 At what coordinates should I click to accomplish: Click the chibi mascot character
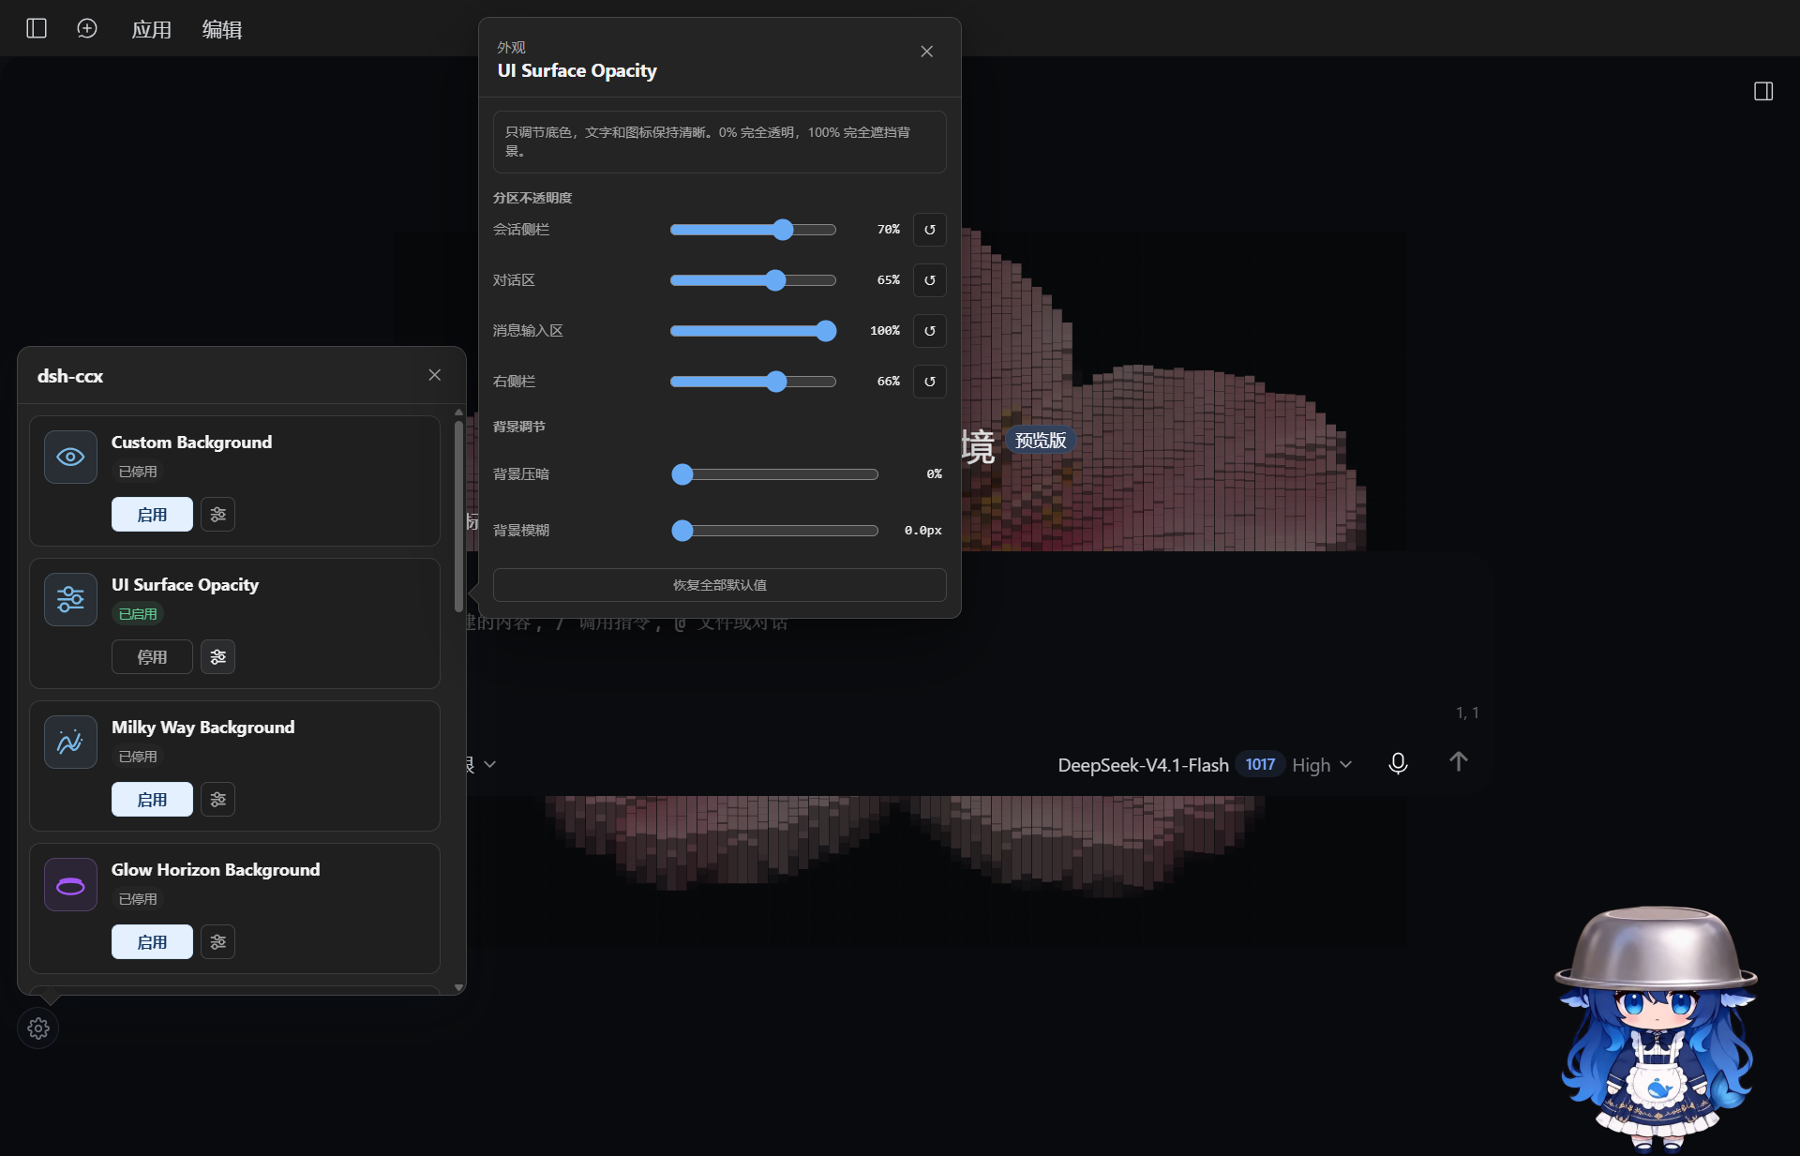pyautogui.click(x=1656, y=1028)
